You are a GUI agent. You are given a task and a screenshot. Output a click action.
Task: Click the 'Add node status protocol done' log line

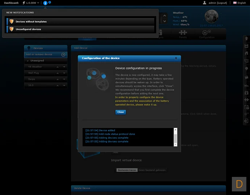click(x=110, y=134)
